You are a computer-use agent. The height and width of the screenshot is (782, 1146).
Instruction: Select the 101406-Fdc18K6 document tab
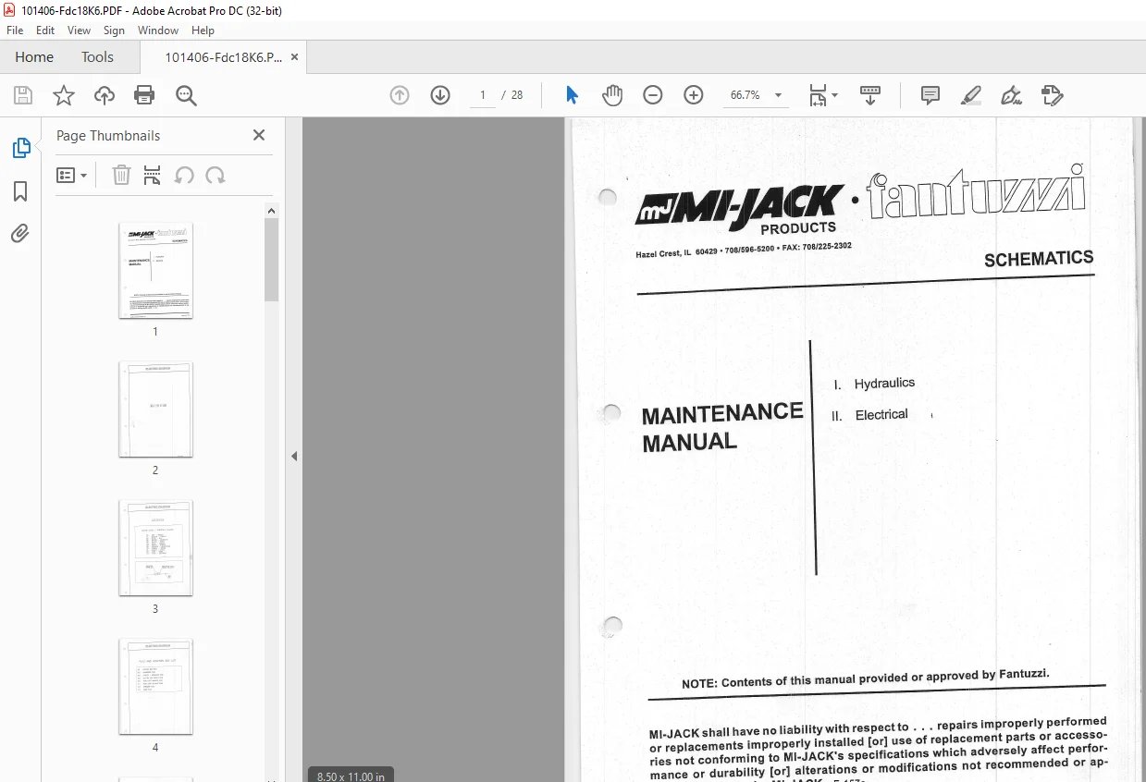pyautogui.click(x=224, y=57)
